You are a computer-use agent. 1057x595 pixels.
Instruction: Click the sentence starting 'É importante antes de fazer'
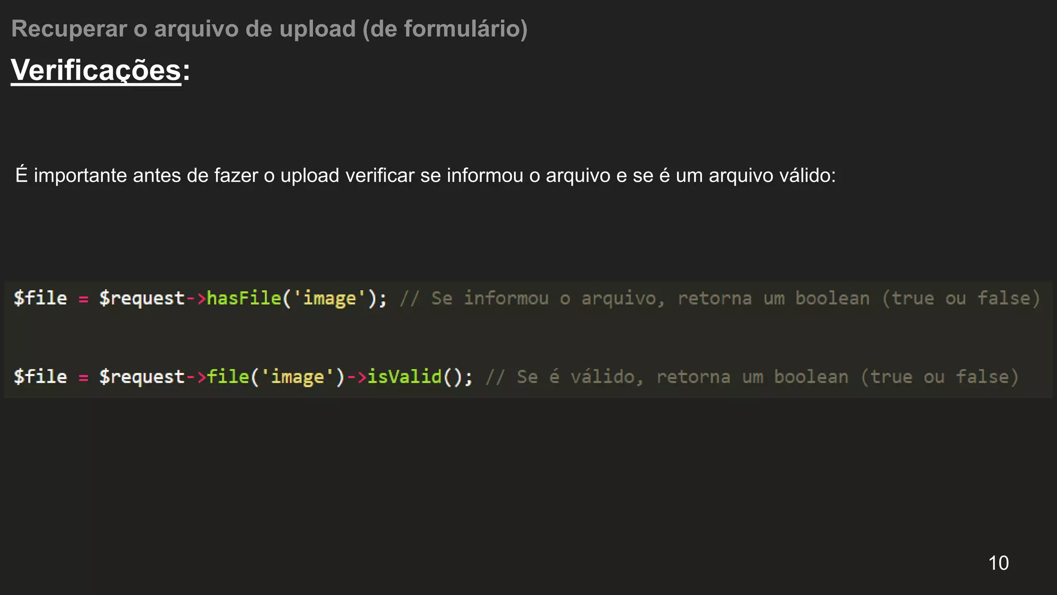pos(425,176)
